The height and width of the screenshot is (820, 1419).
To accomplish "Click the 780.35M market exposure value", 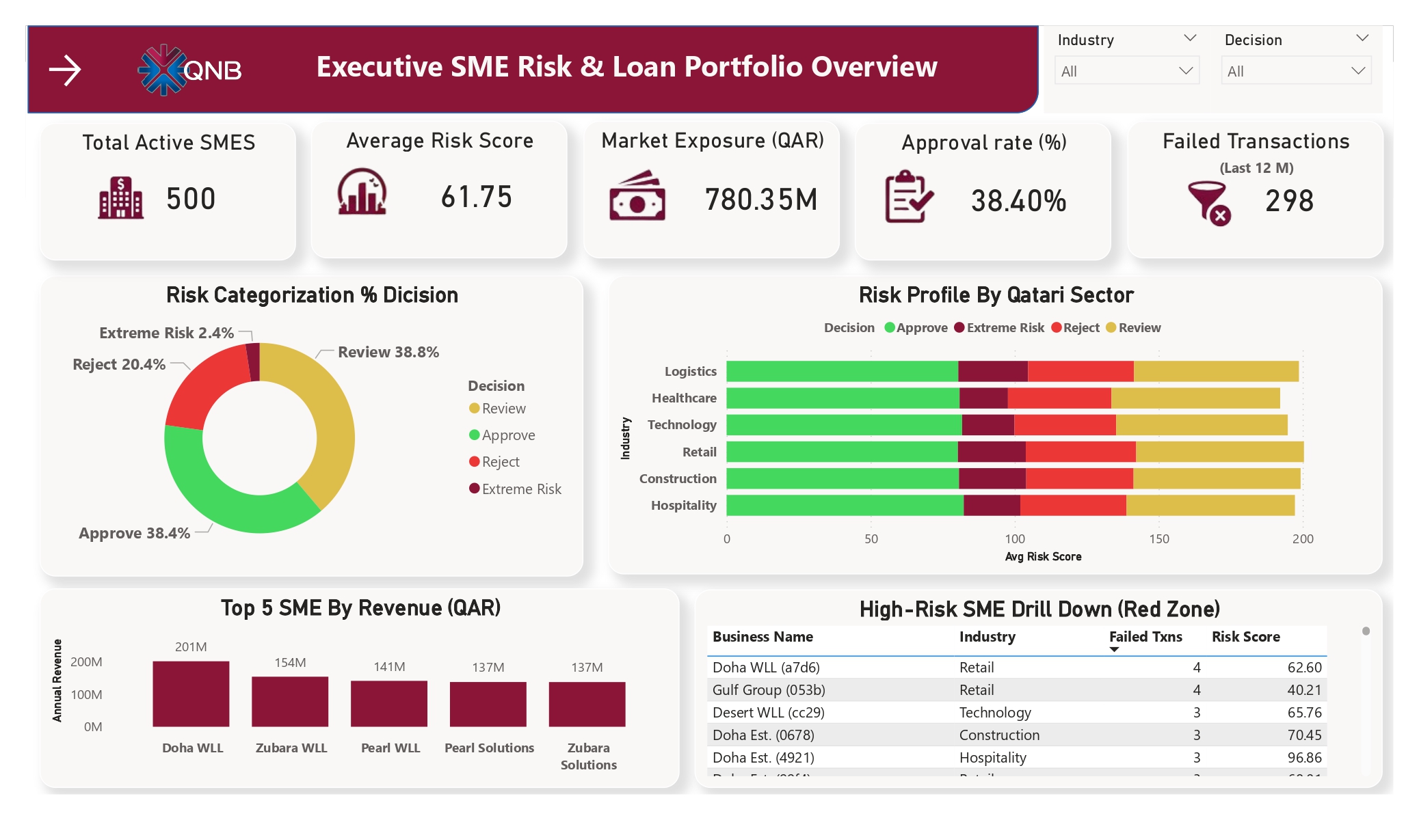I will pos(761,200).
